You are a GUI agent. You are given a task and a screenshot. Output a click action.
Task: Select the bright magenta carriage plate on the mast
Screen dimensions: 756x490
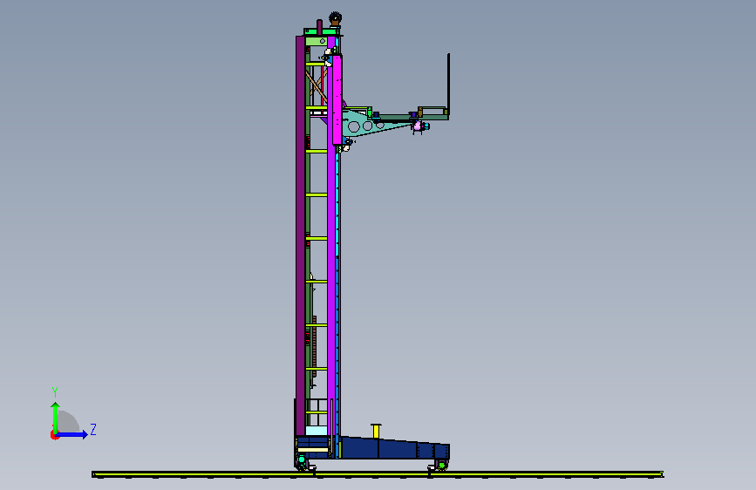click(x=337, y=99)
